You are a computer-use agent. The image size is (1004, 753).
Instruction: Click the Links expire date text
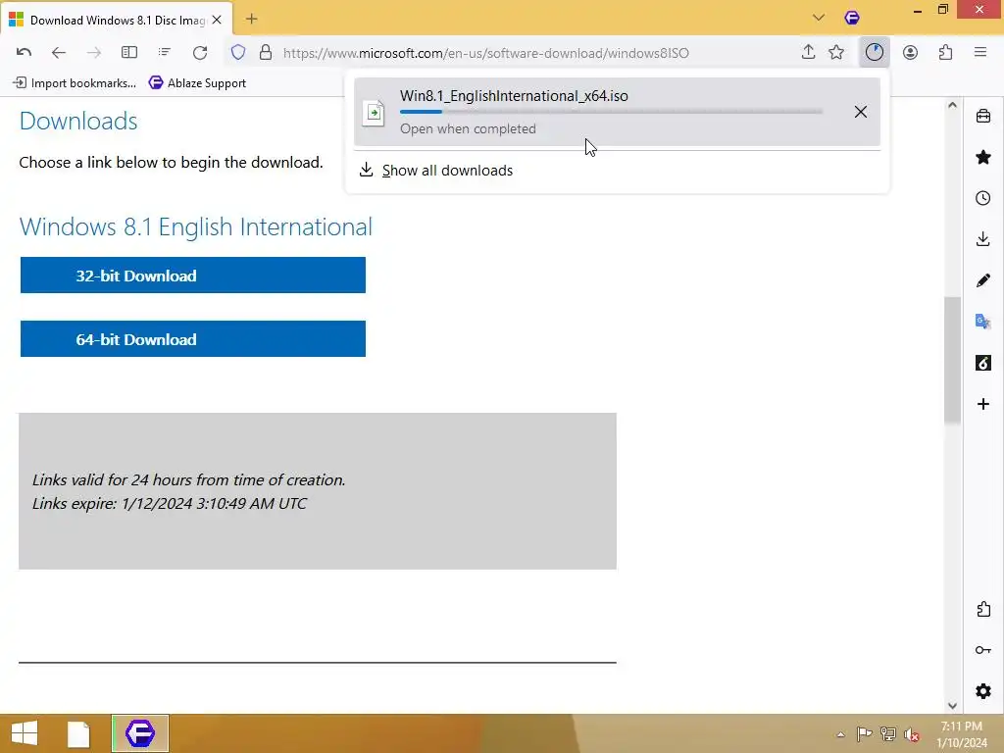point(170,503)
